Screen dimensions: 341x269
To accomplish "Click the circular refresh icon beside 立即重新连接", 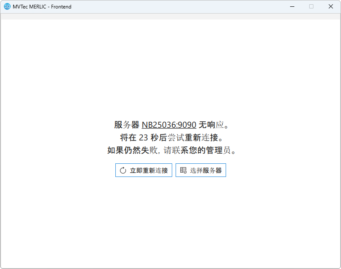I will (123, 171).
